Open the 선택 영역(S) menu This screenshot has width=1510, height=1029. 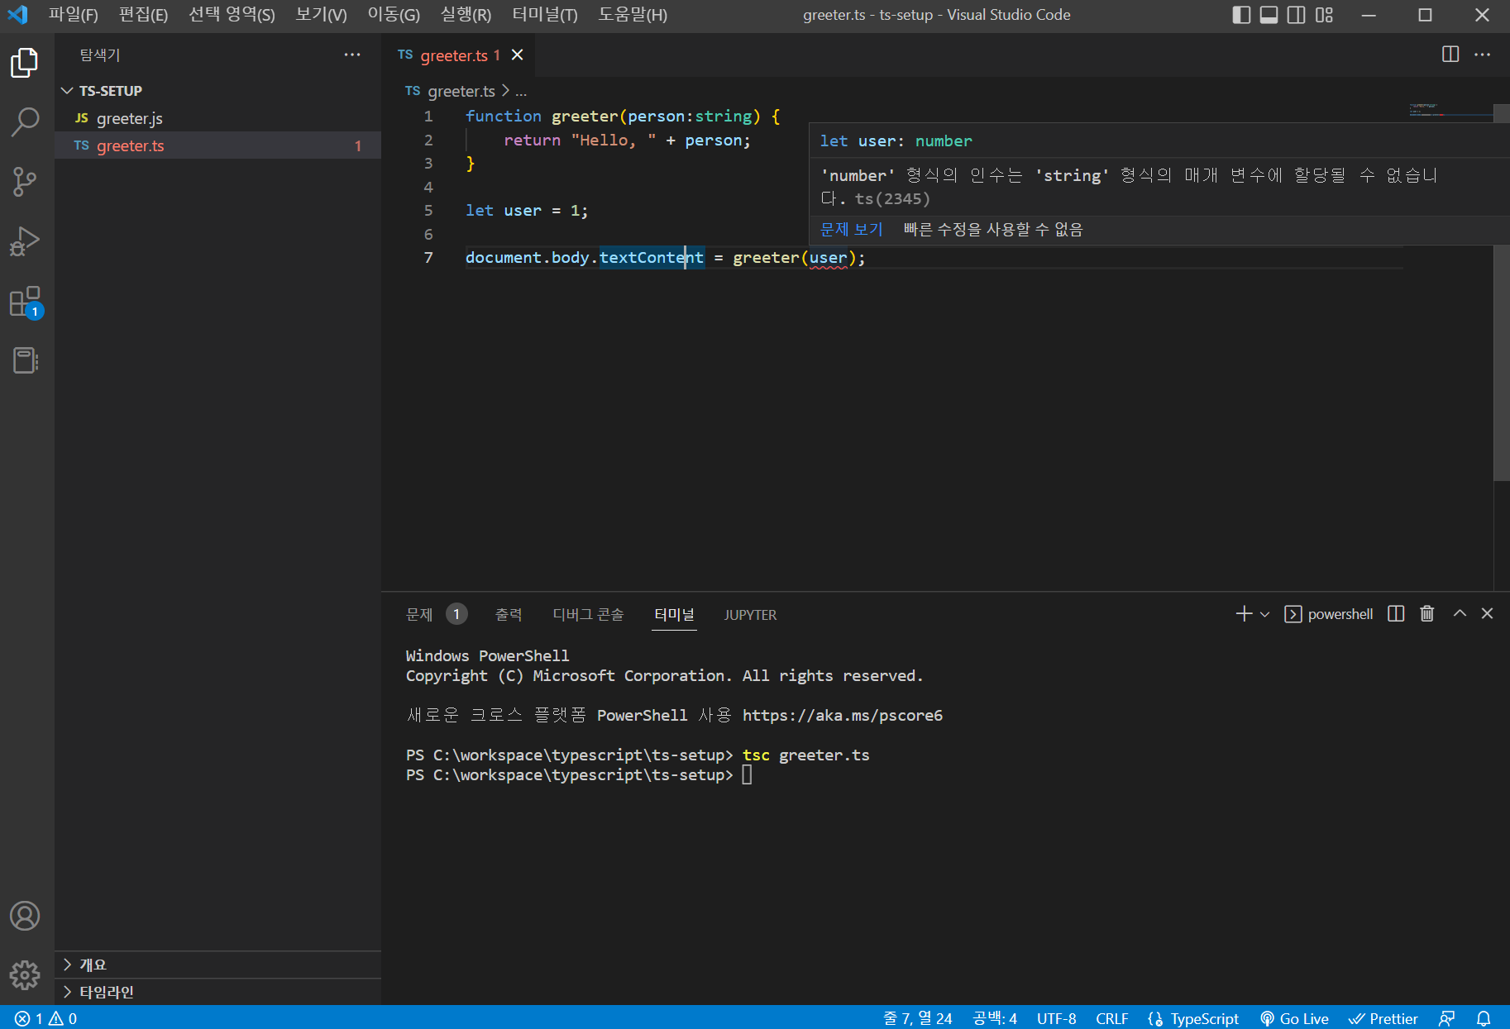click(232, 15)
